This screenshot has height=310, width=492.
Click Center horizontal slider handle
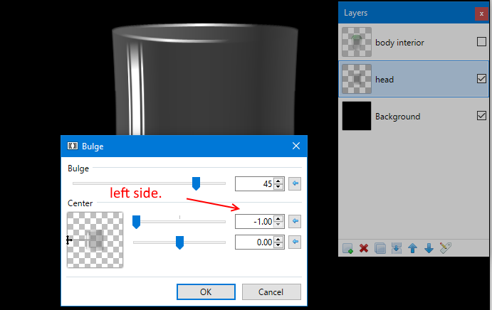(x=136, y=222)
